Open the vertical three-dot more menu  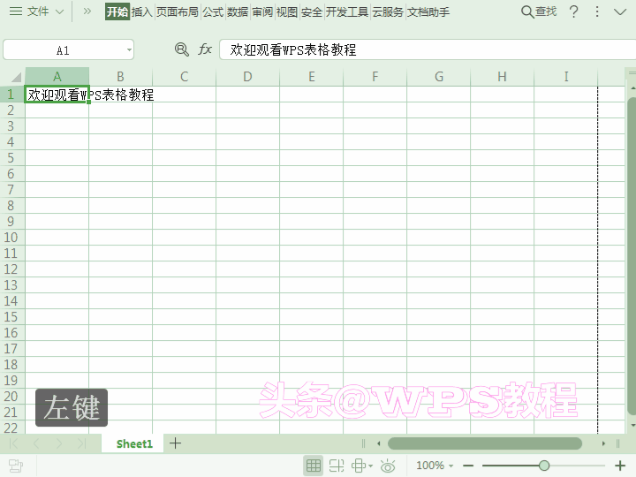click(596, 11)
